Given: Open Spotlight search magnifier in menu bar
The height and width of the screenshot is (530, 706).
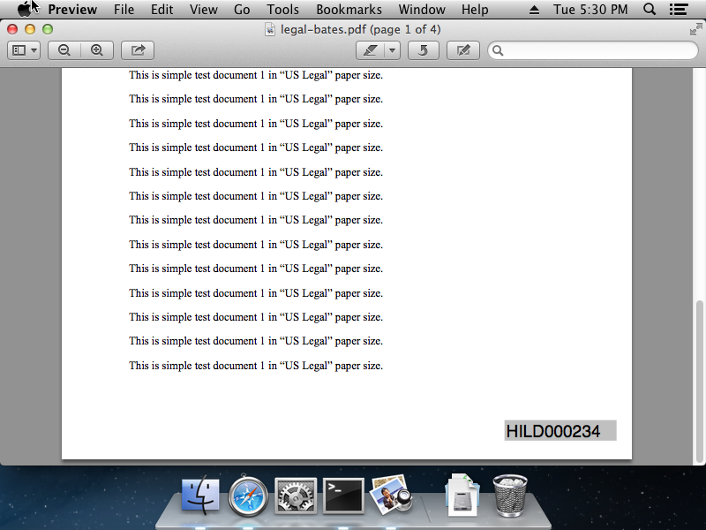Looking at the screenshot, I should pyautogui.click(x=650, y=9).
